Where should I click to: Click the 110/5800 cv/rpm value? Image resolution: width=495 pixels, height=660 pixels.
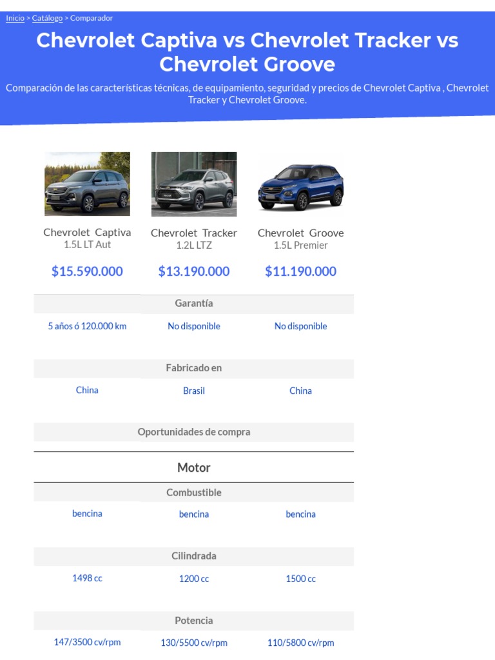pyautogui.click(x=300, y=643)
